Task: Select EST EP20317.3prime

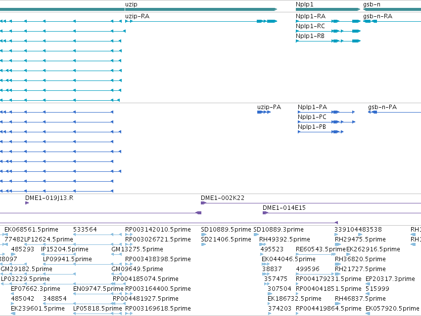Action: pos(390,279)
